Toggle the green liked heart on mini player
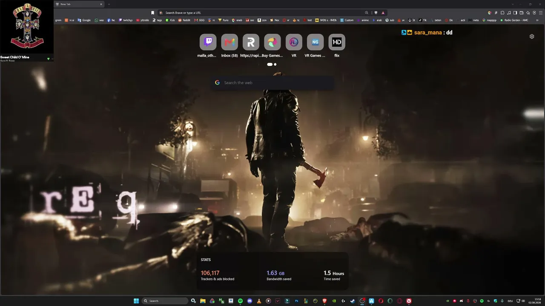The height and width of the screenshot is (306, 545). [48, 59]
